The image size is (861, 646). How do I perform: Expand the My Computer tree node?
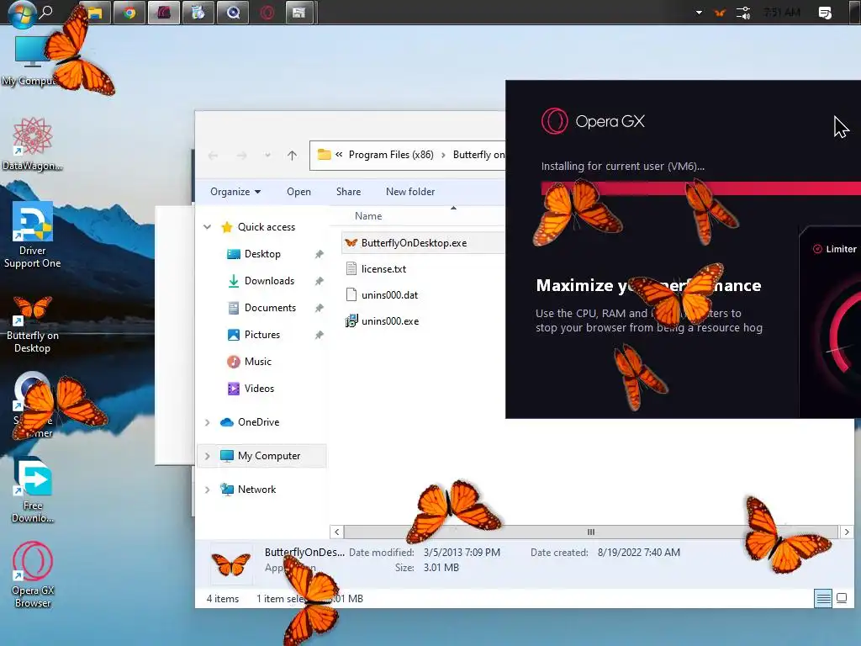point(208,456)
